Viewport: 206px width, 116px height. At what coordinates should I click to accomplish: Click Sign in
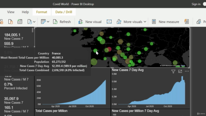pos(196,4)
